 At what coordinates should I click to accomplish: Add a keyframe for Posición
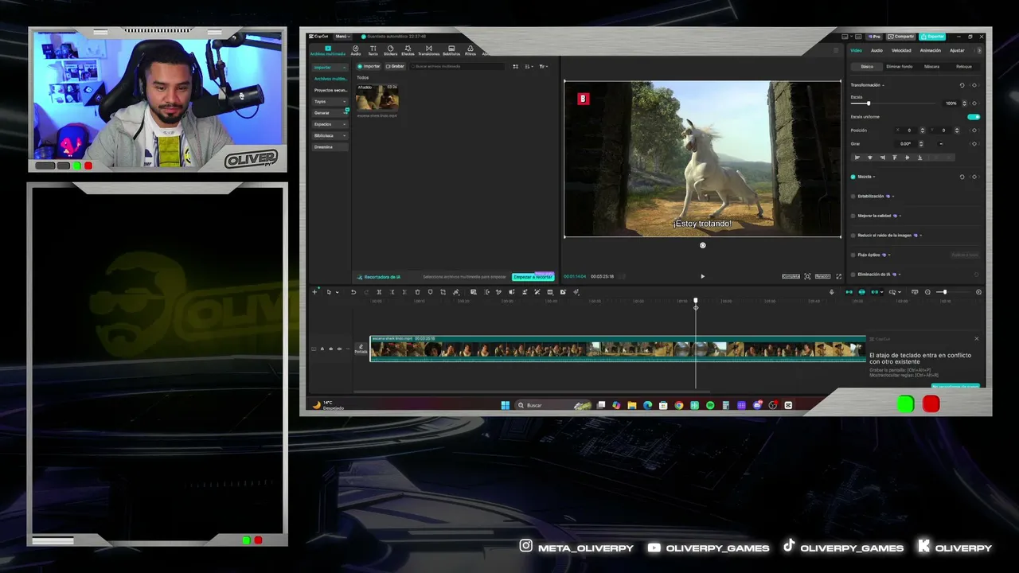(974, 131)
